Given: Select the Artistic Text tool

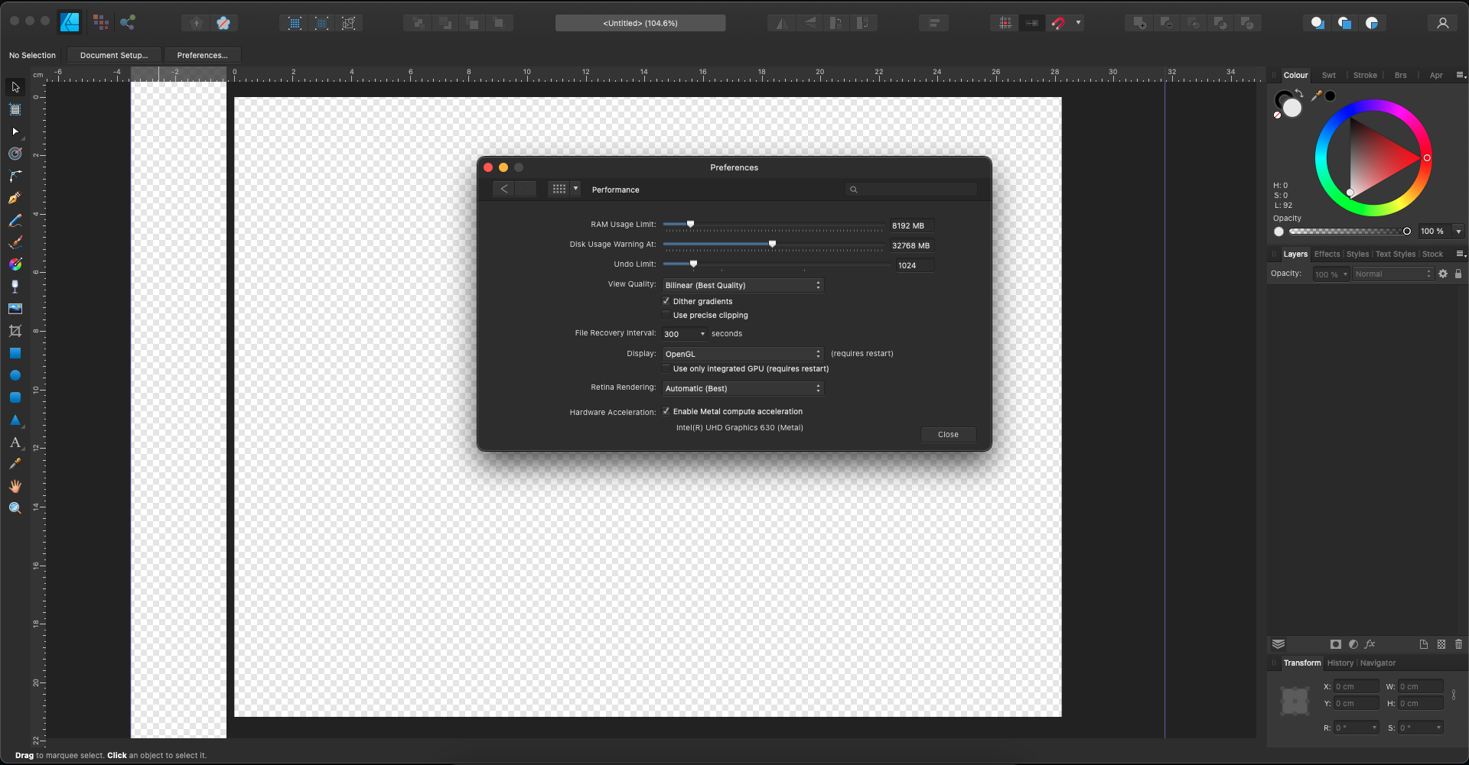Looking at the screenshot, I should tap(15, 442).
